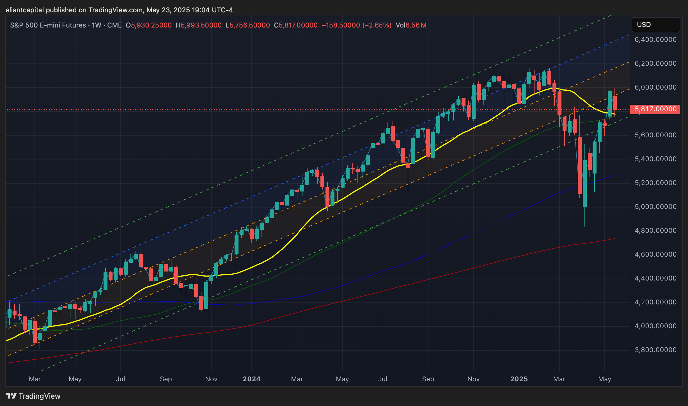688x406 pixels.
Task: Click the Low value L5,756.50000
Action: tap(248, 25)
